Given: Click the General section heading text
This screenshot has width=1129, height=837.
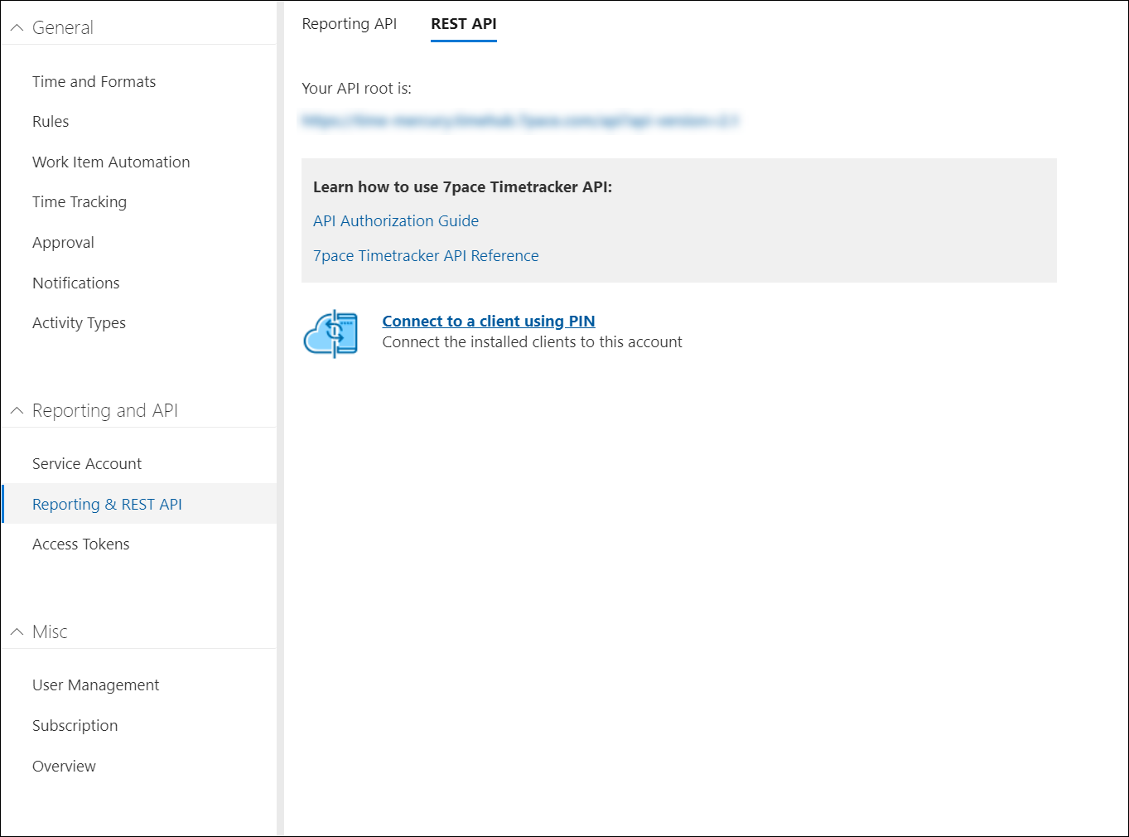Looking at the screenshot, I should (63, 27).
